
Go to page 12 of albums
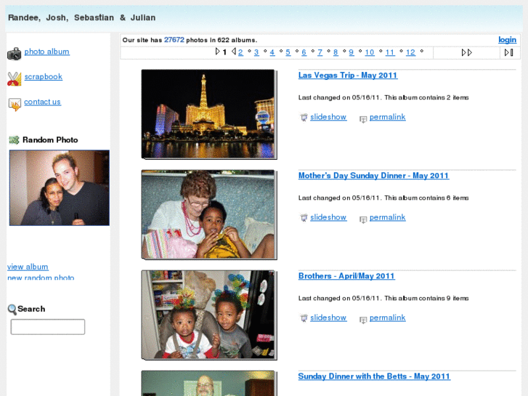[410, 52]
